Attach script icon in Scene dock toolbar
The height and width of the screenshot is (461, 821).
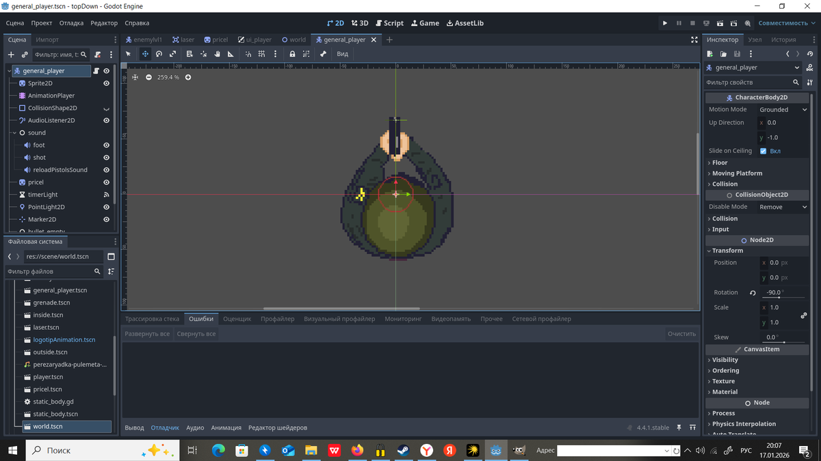99,55
